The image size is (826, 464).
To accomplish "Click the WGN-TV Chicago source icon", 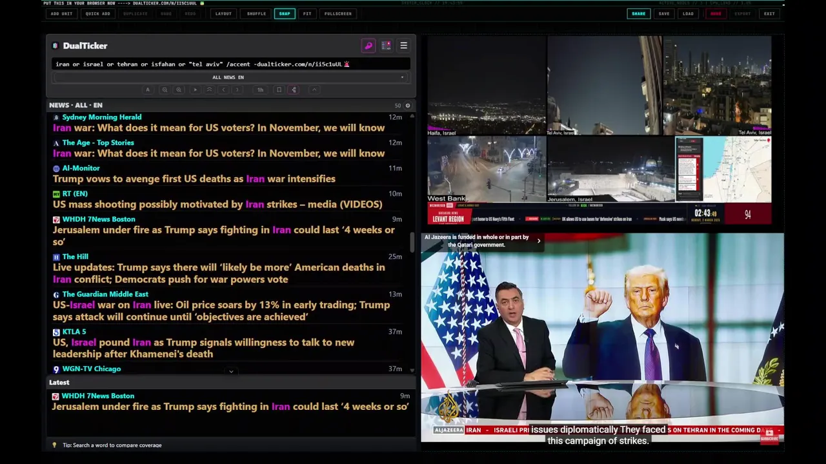I will point(56,369).
